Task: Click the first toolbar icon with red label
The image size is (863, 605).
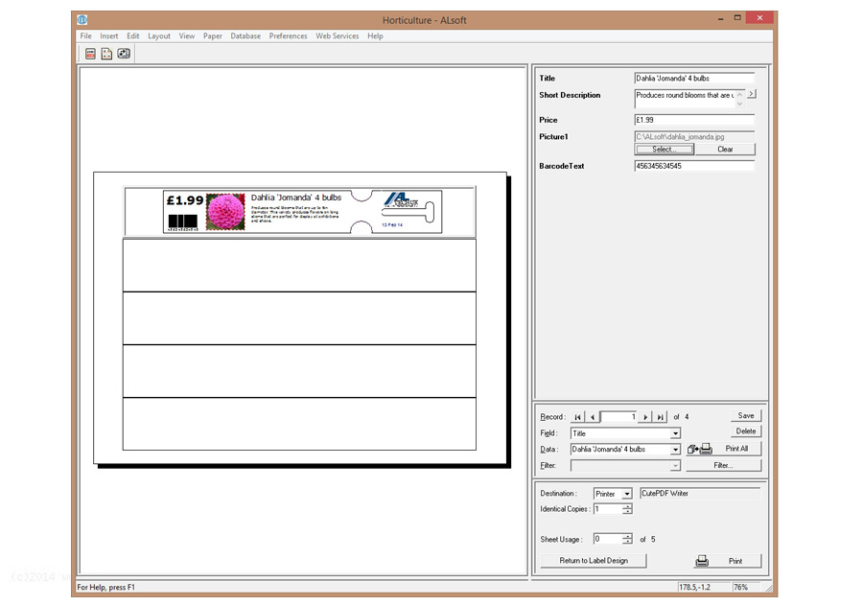Action: tap(90, 54)
